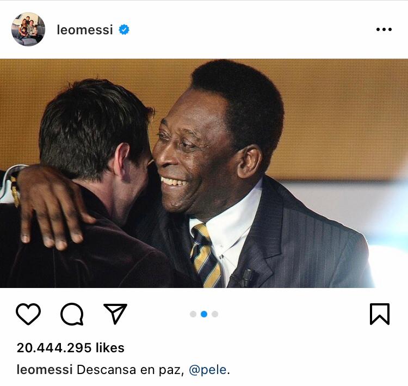Share the post using the paper plane icon

(115, 314)
